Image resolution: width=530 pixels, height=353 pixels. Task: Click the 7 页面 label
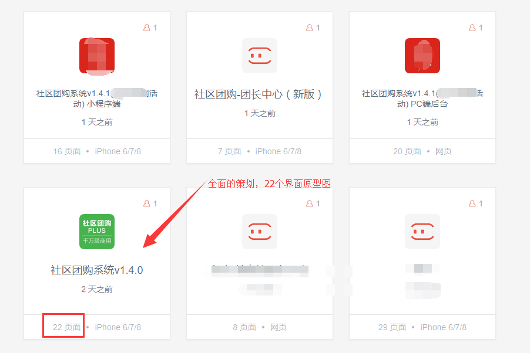[x=230, y=151]
